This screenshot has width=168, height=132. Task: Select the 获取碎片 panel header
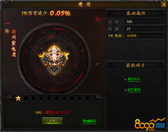point(136,65)
